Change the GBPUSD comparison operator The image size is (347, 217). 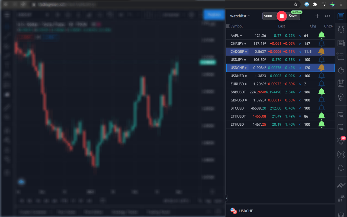300,100
